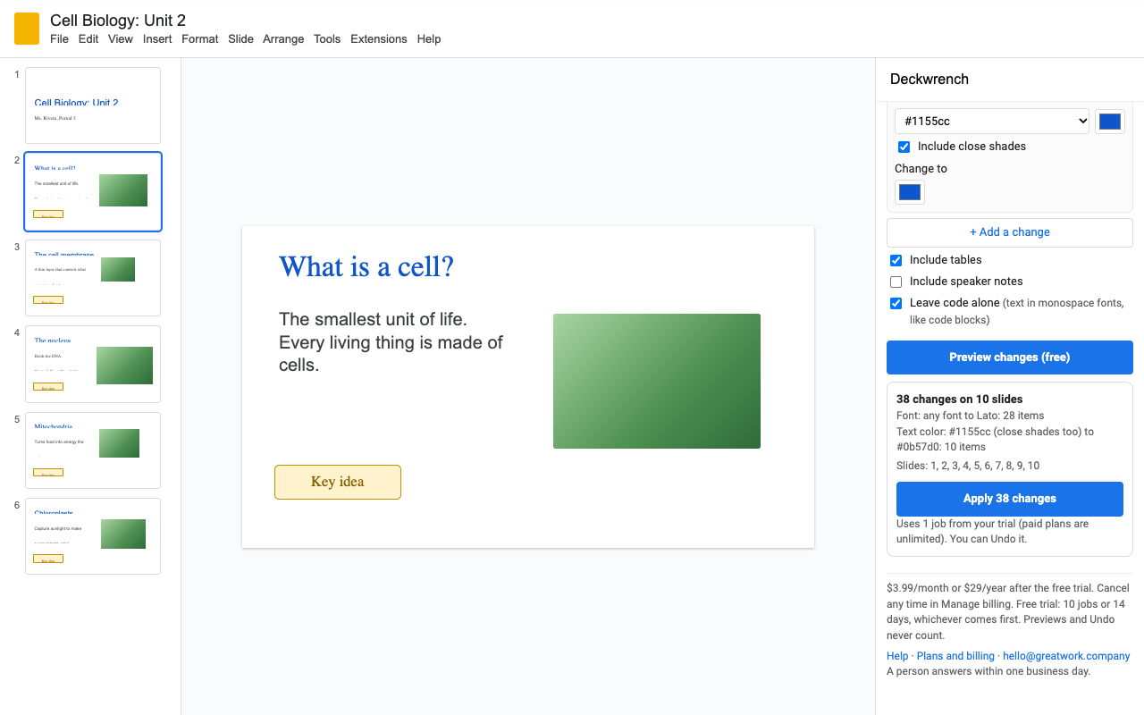Viewport: 1144px width, 715px height.
Task: Select slide 6 thumbnail, Chloroplasts
Action: point(93,536)
